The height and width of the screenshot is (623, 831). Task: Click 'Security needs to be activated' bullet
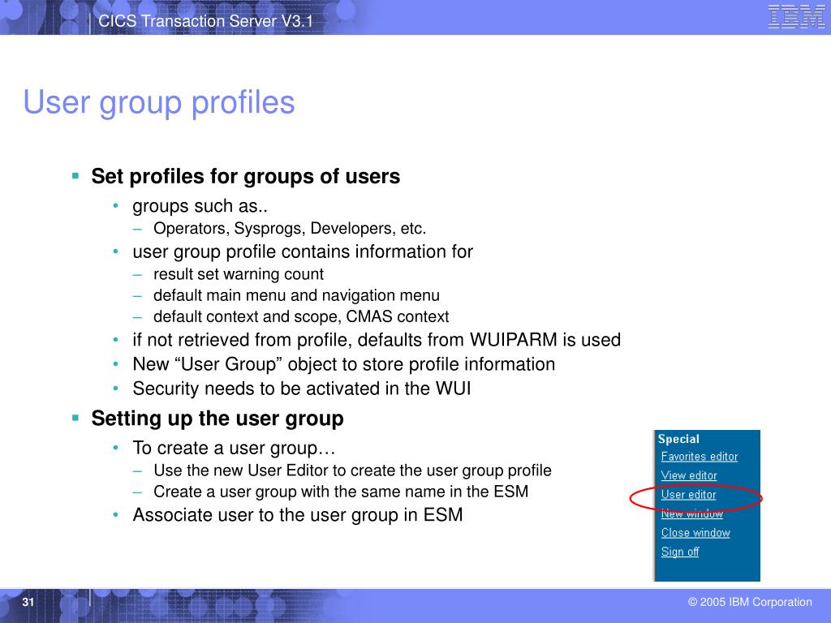(302, 389)
